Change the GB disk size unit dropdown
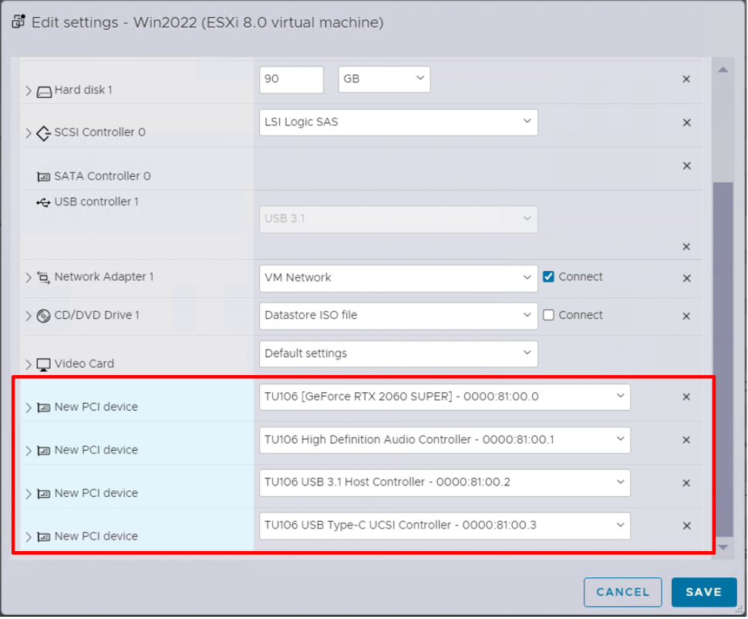This screenshot has height=619, width=748. [383, 79]
